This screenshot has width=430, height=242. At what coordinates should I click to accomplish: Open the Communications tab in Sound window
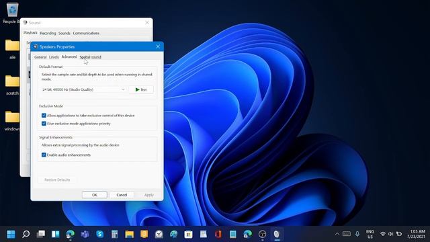point(86,33)
